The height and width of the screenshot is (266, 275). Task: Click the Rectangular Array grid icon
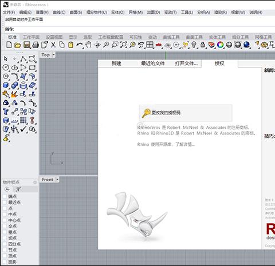(x=23, y=120)
